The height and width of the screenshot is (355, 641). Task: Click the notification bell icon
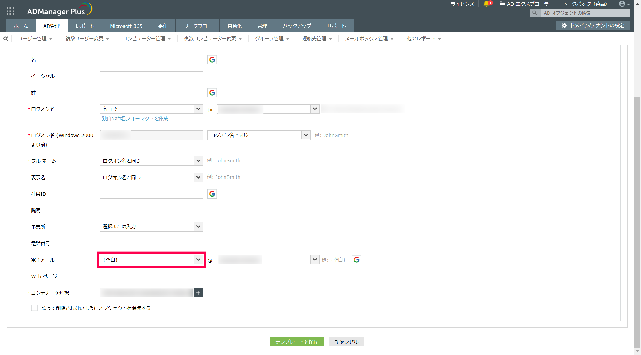486,4
